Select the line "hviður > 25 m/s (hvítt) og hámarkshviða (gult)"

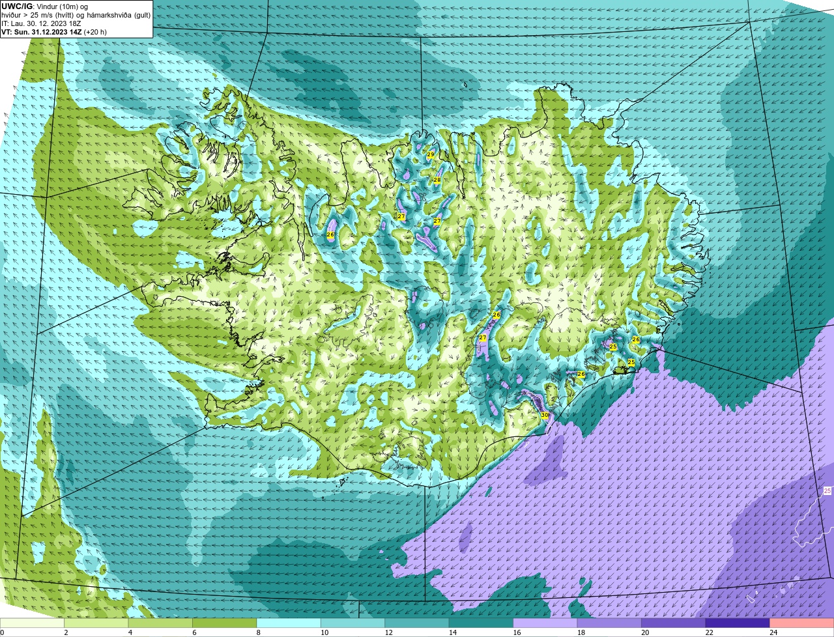76,15
